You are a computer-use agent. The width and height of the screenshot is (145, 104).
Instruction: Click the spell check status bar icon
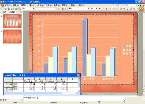(99, 103)
